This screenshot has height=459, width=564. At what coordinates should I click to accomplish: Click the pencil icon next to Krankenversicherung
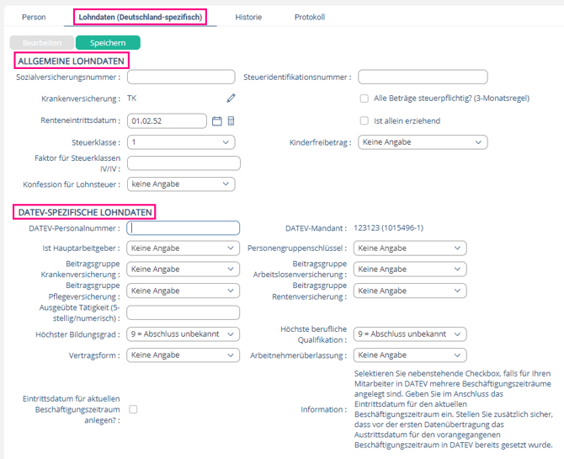(x=231, y=99)
